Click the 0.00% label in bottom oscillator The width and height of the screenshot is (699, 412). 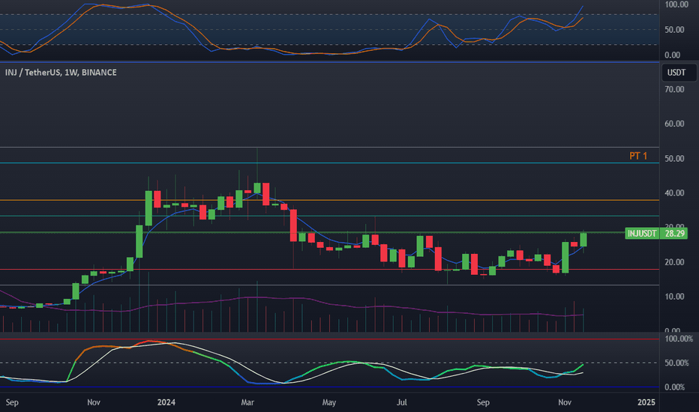(675, 387)
